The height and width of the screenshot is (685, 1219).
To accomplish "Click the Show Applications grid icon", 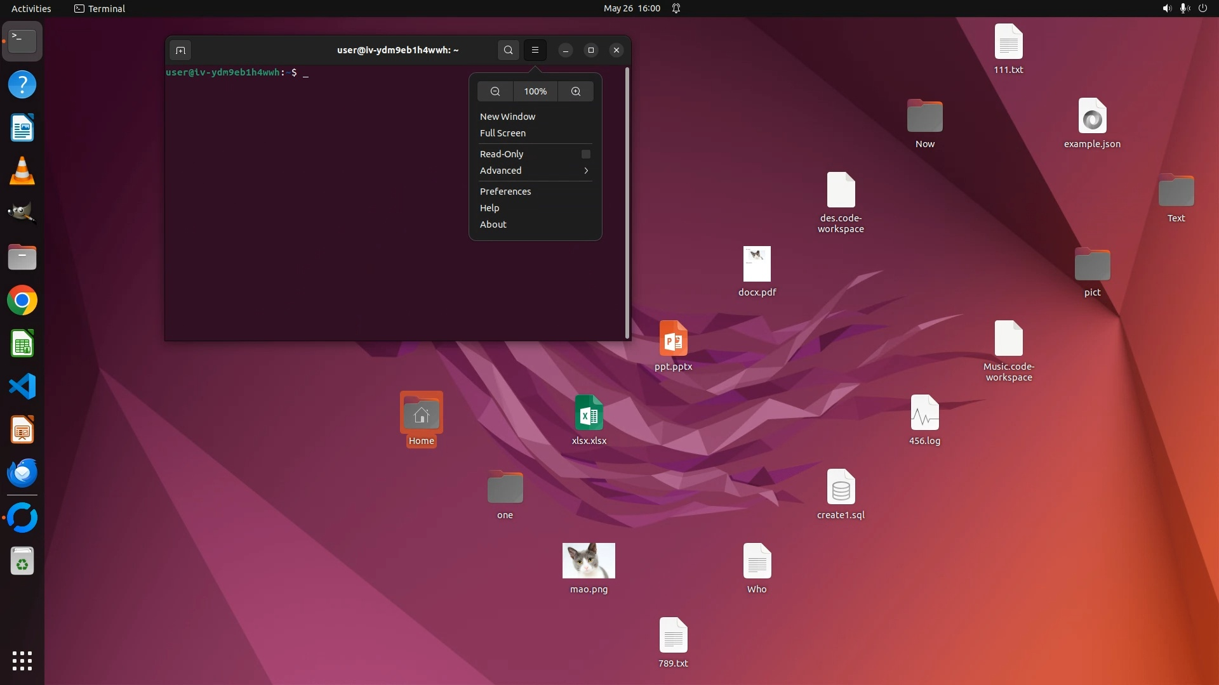I will [22, 661].
